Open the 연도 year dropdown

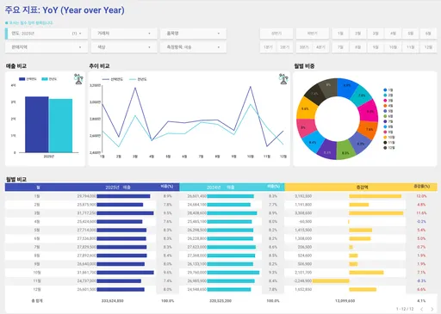[47, 34]
